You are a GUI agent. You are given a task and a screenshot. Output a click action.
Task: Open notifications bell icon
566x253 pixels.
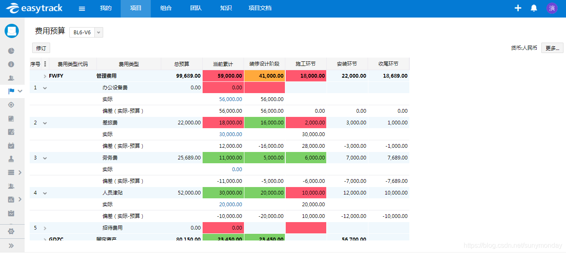click(534, 8)
